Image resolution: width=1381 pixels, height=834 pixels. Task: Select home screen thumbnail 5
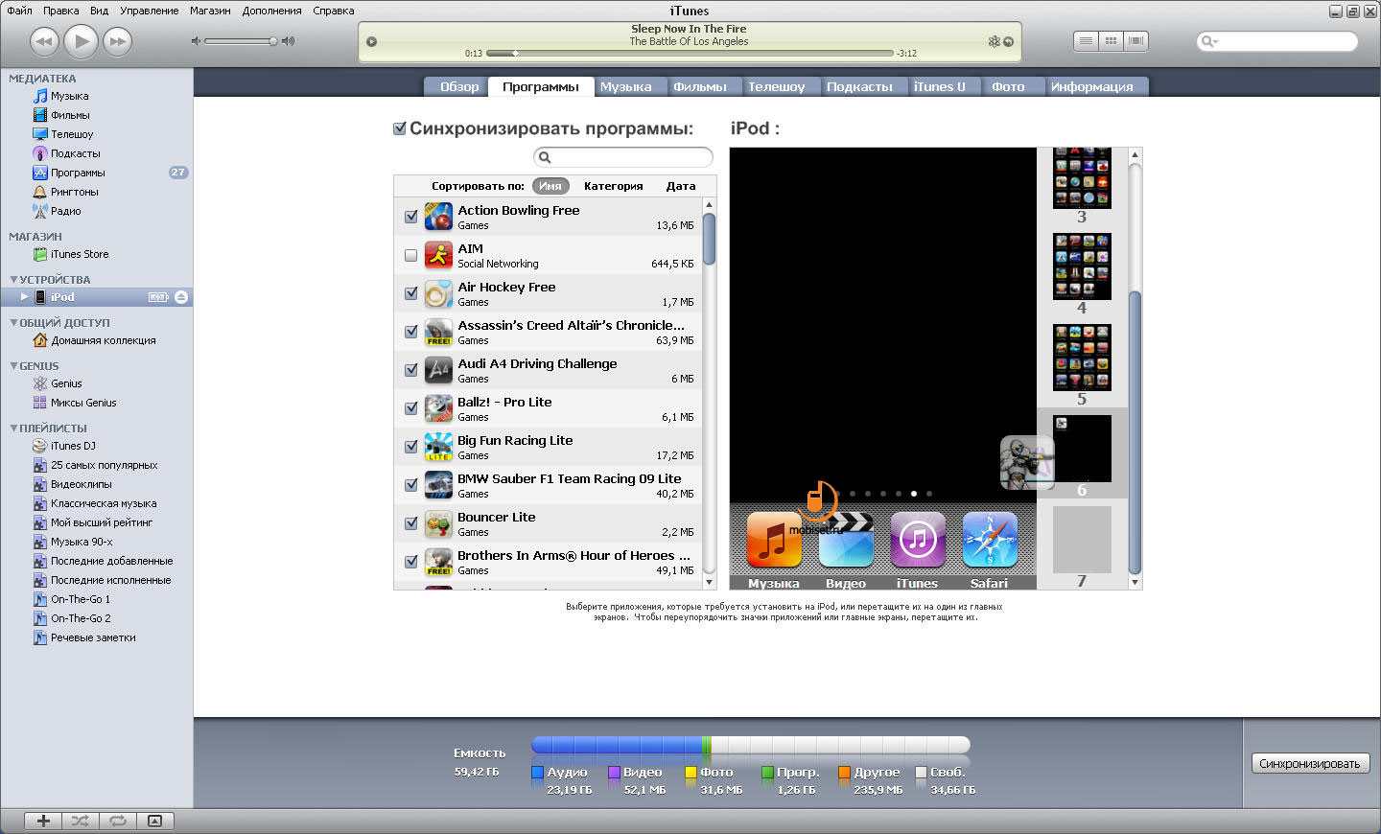click(x=1082, y=358)
